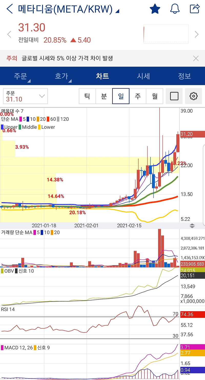Open the 정보 tab
Image resolution: width=205 pixels, height=380 pixels.
click(184, 76)
